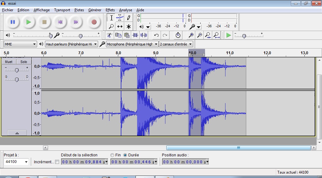Silence the selected audio
Viewport: 322px width, 178px height.
tap(144, 35)
